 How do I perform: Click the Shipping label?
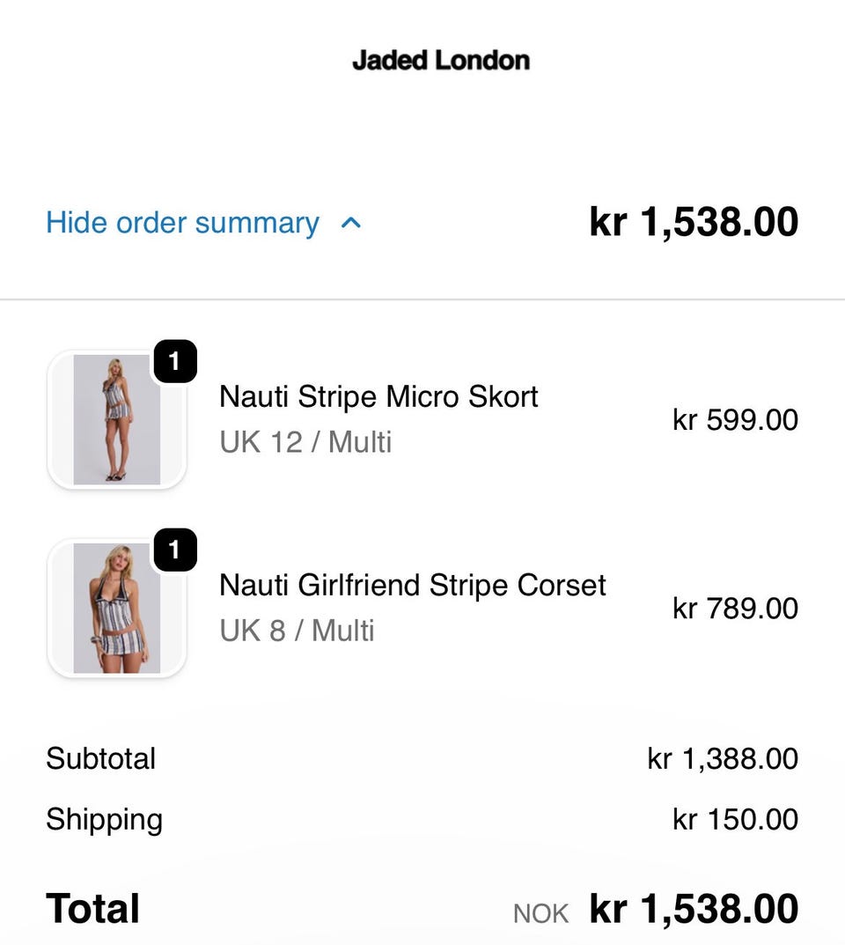tap(104, 819)
